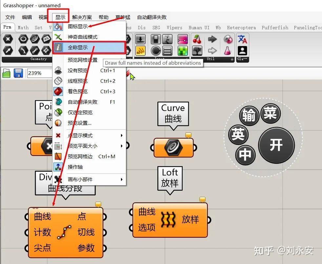Open a file using the green folder icon
Image resolution: width=322 pixels, height=264 pixels.
pos(7,73)
